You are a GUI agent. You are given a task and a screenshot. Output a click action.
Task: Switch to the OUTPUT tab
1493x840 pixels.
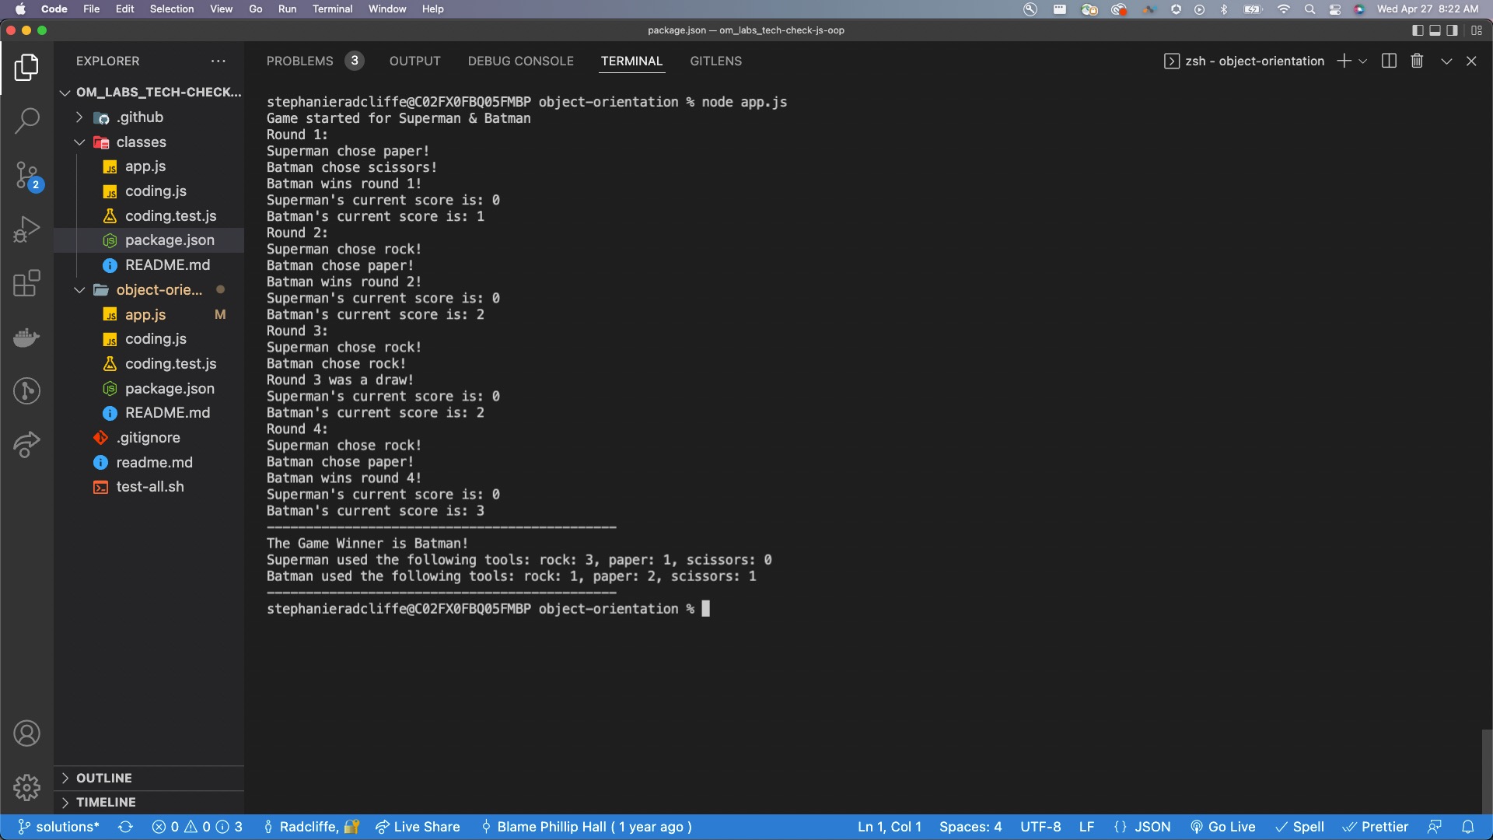tap(414, 61)
